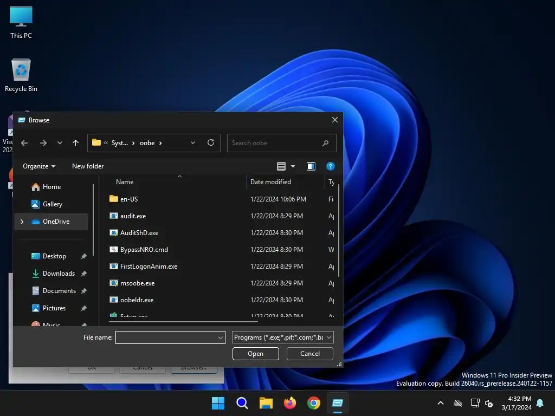This screenshot has height=416, width=555.
Task: Open Home in navigation pane
Action: pos(51,187)
